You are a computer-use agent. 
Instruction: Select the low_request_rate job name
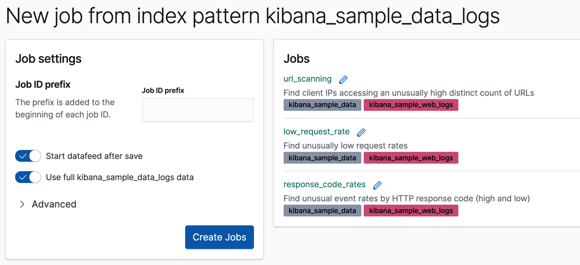click(316, 132)
